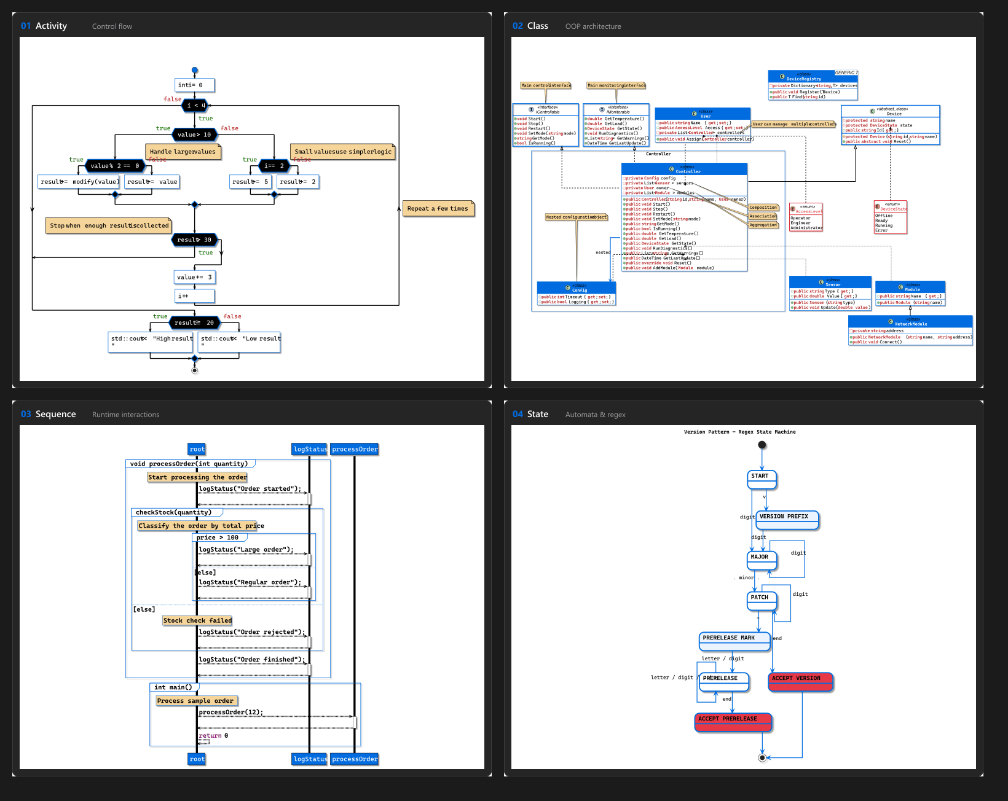Click the Controller class icon
1008x801 pixels.
point(671,169)
